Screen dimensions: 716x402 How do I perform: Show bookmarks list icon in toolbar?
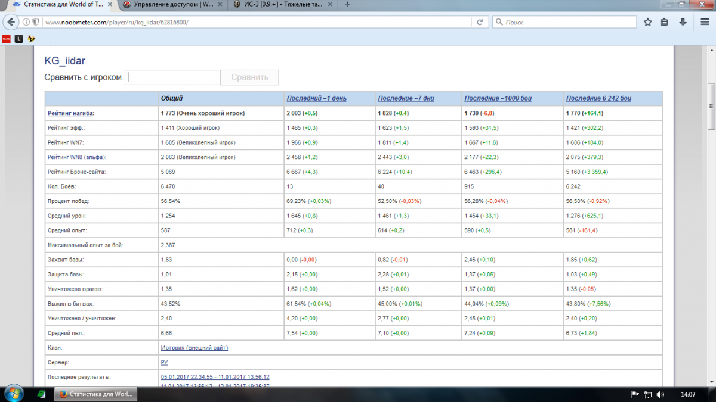(x=664, y=22)
